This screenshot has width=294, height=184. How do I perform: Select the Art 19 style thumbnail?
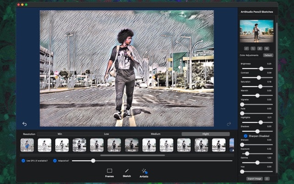coord(114,145)
